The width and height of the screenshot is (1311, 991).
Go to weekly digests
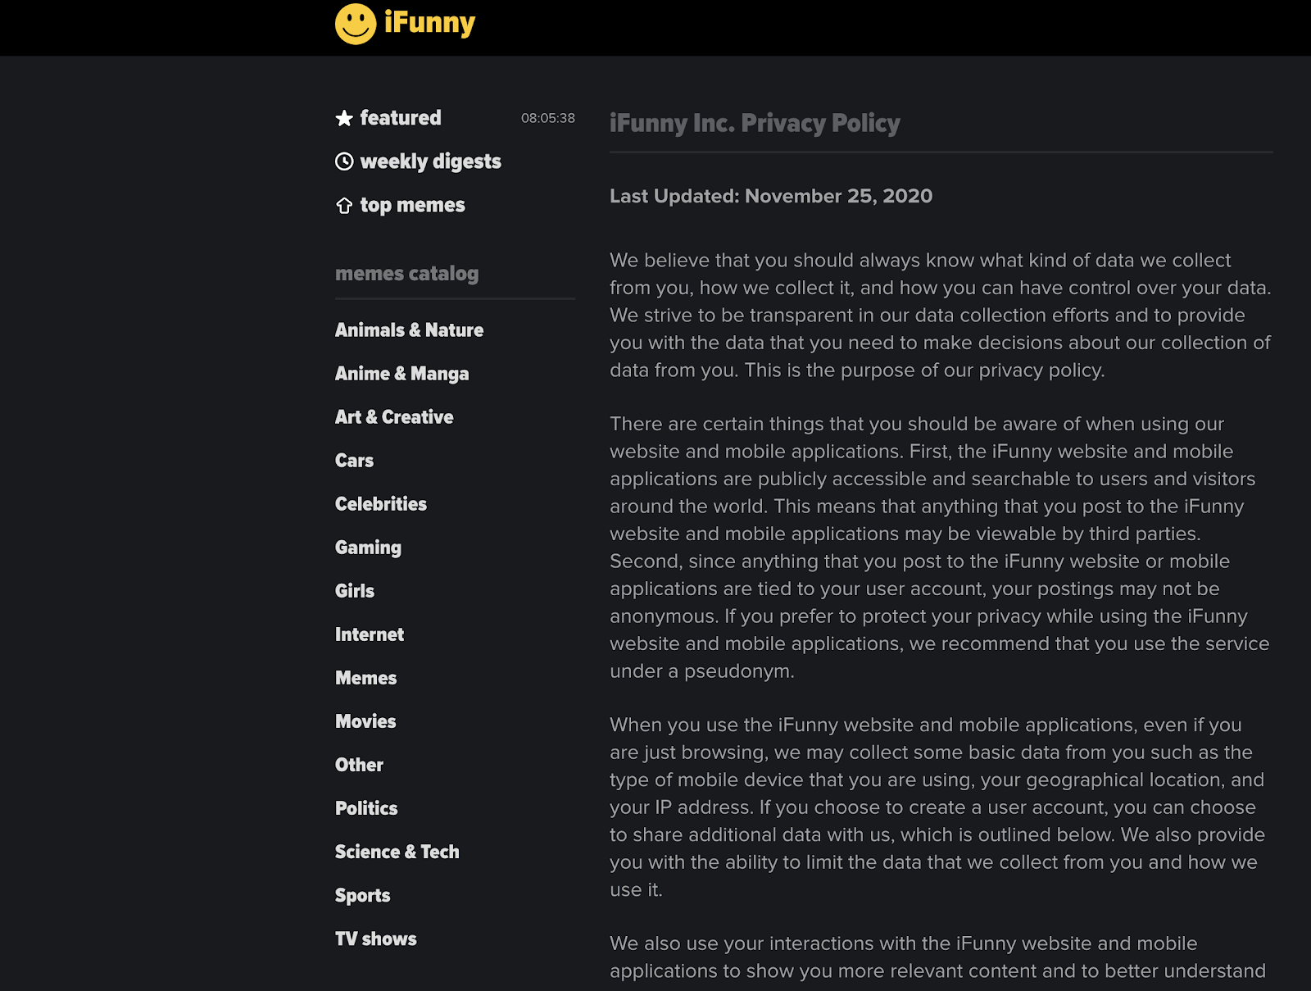coord(430,161)
